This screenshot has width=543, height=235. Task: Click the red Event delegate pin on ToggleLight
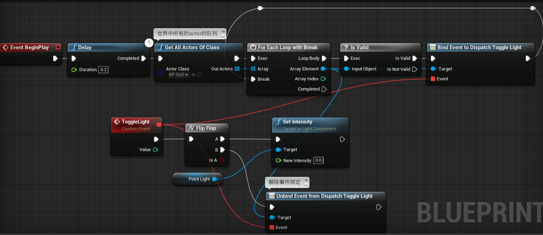click(x=159, y=125)
